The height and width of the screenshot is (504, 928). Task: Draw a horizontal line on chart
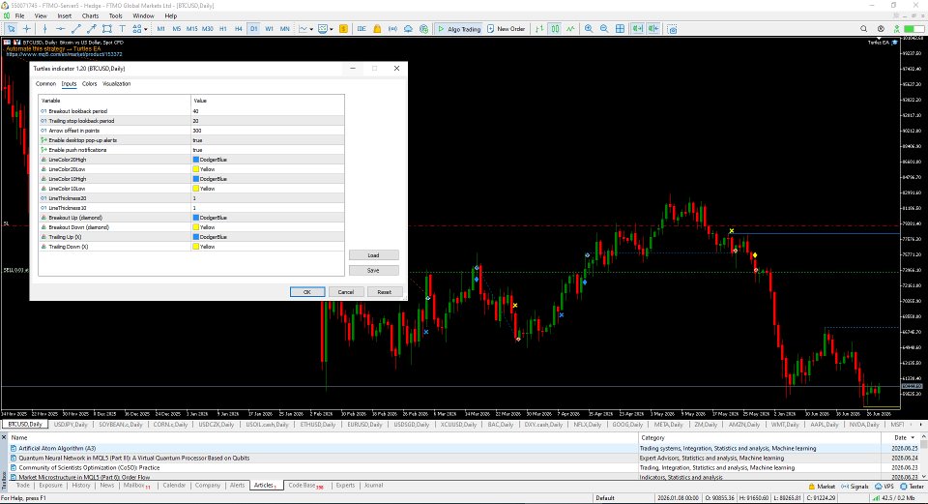(x=60, y=28)
